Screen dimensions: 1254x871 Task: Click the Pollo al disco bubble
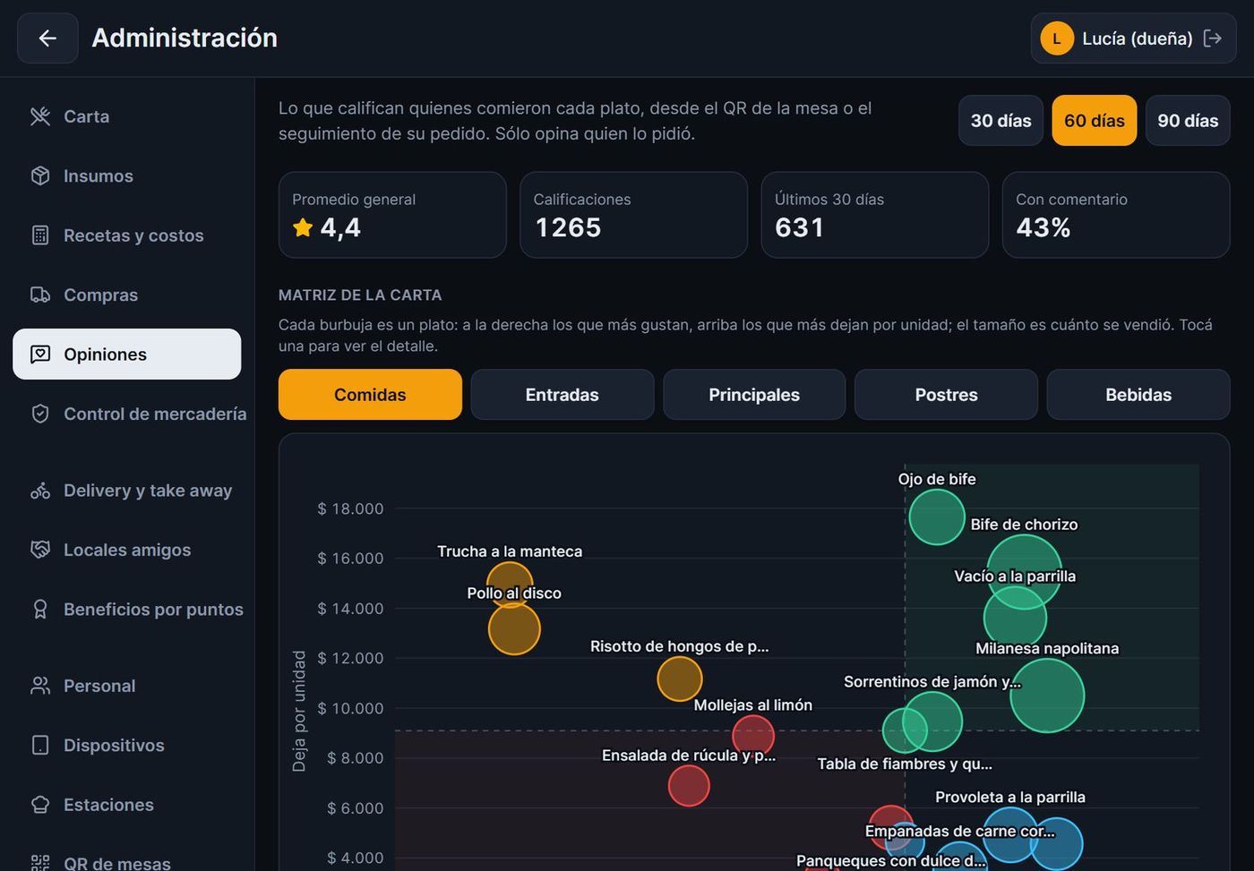tap(514, 628)
